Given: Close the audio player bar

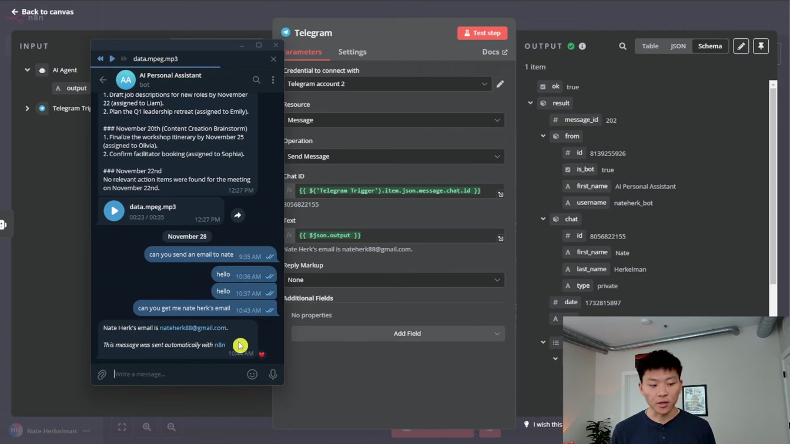Looking at the screenshot, I should pyautogui.click(x=273, y=59).
